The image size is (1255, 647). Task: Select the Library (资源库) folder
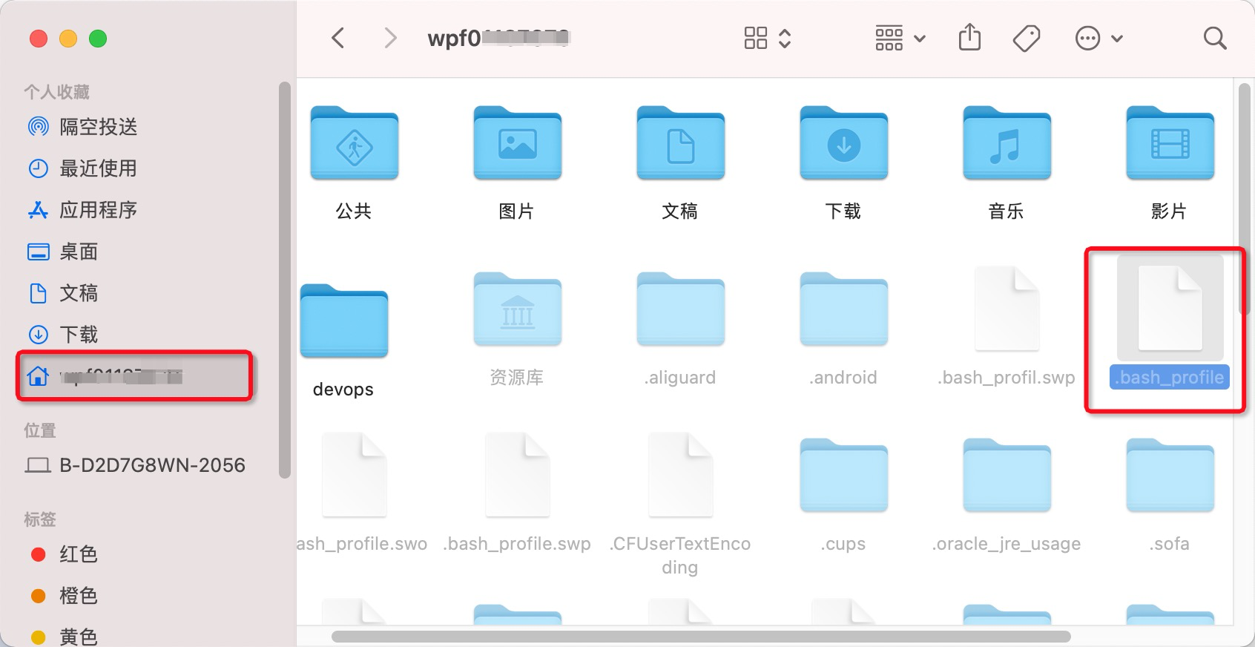[x=517, y=309]
